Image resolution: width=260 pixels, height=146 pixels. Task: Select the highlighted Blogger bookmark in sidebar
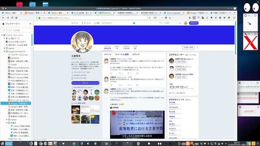(16, 103)
